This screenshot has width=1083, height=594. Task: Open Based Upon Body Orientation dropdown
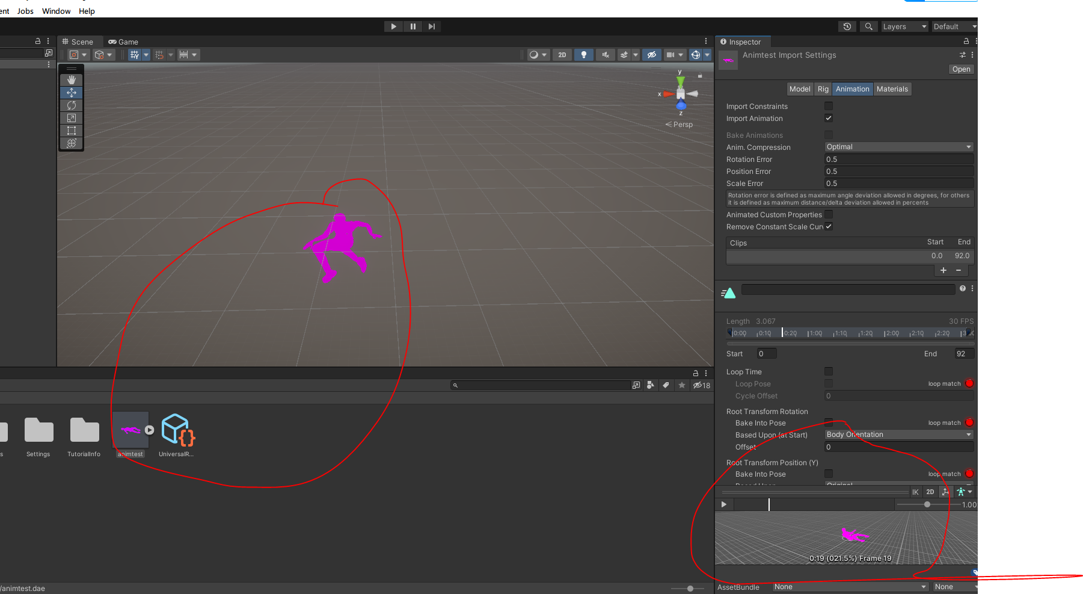[x=898, y=434]
